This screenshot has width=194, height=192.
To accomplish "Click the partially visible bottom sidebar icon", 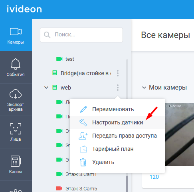I will point(16,190).
